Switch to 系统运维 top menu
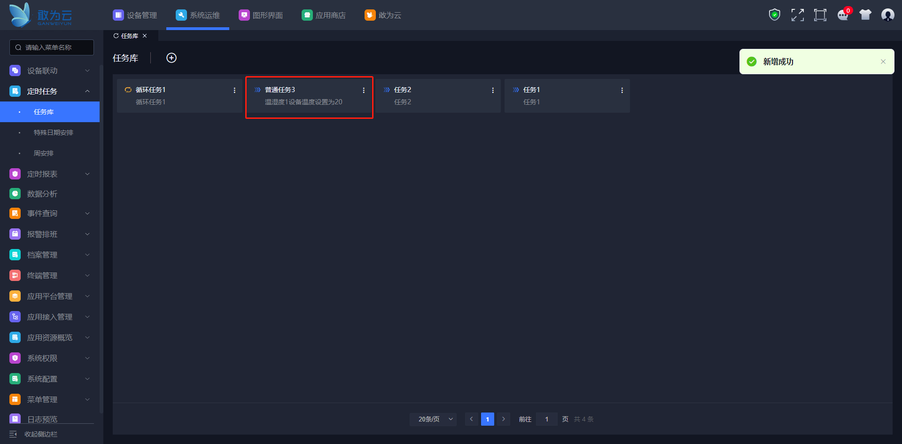The height and width of the screenshot is (444, 902). tap(198, 15)
